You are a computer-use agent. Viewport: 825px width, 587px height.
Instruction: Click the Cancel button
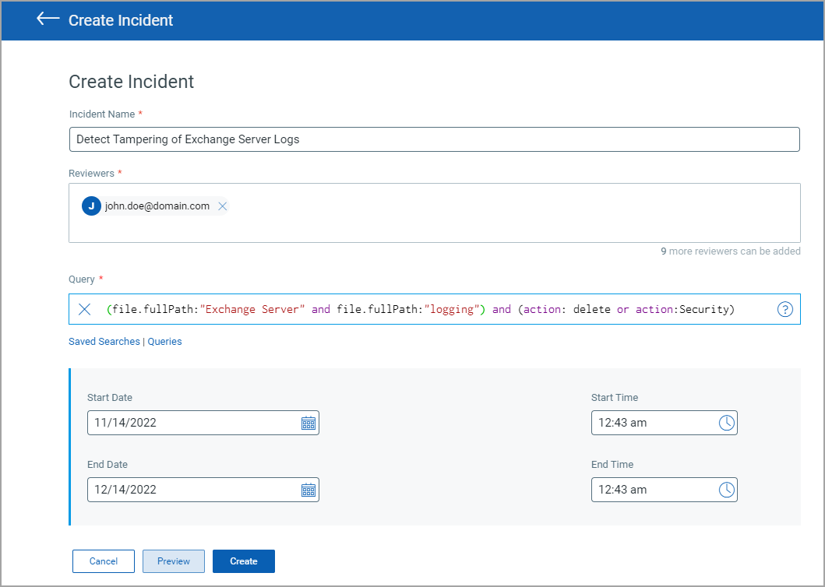104,561
